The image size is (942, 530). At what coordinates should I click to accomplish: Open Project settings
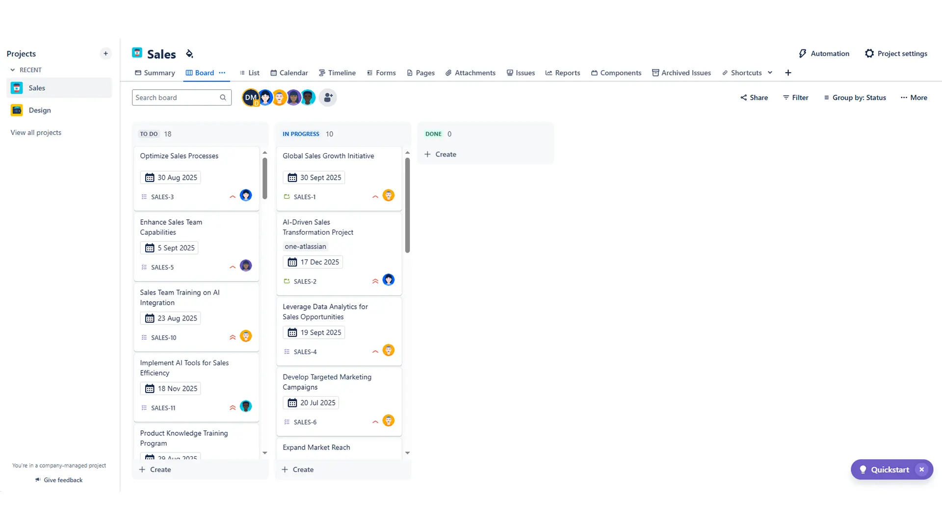[896, 53]
